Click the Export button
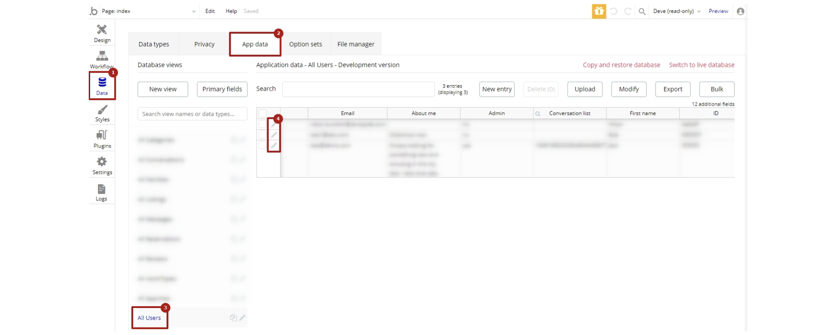The height and width of the screenshot is (335, 837). [x=673, y=89]
